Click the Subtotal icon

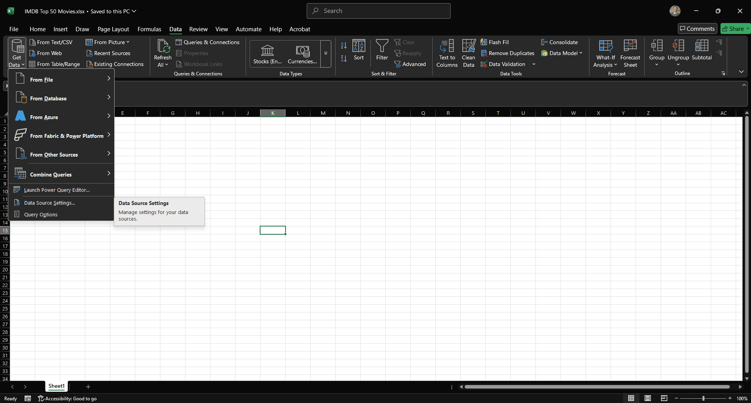coord(702,46)
